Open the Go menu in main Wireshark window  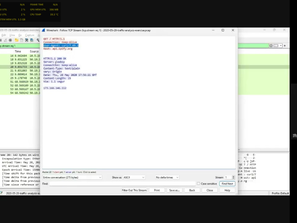[x=20, y=35]
